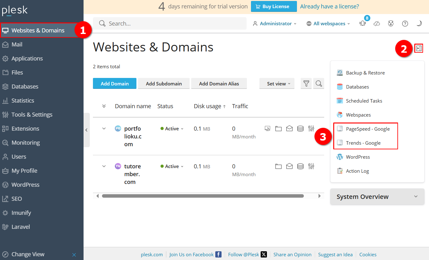The width and height of the screenshot is (429, 260).
Task: Open databases icon for portfolioku.com
Action: [x=300, y=128]
